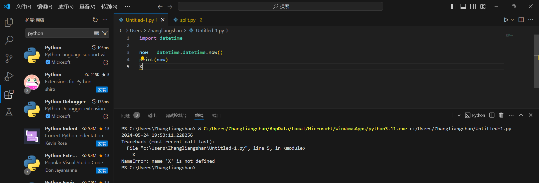
Task: Maximize the panel size with the chevron
Action: click(x=521, y=115)
